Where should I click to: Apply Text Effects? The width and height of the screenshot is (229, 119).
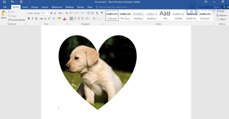pyautogui.click(x=54, y=19)
